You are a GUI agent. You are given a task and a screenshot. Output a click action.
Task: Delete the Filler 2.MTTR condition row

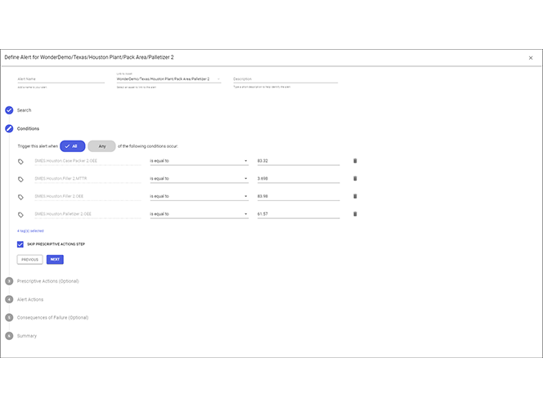click(x=355, y=179)
